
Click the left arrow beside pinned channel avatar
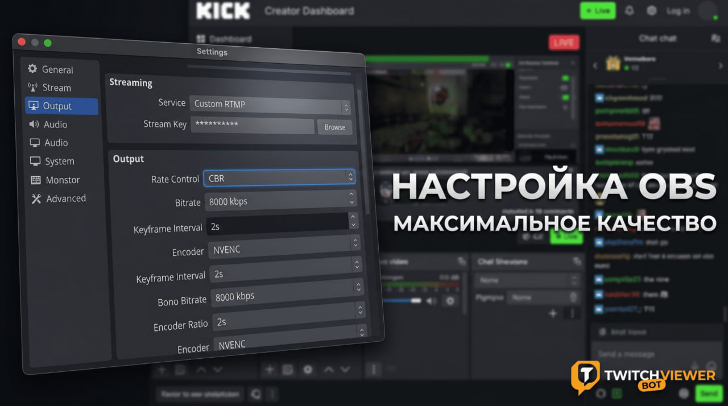[595, 65]
